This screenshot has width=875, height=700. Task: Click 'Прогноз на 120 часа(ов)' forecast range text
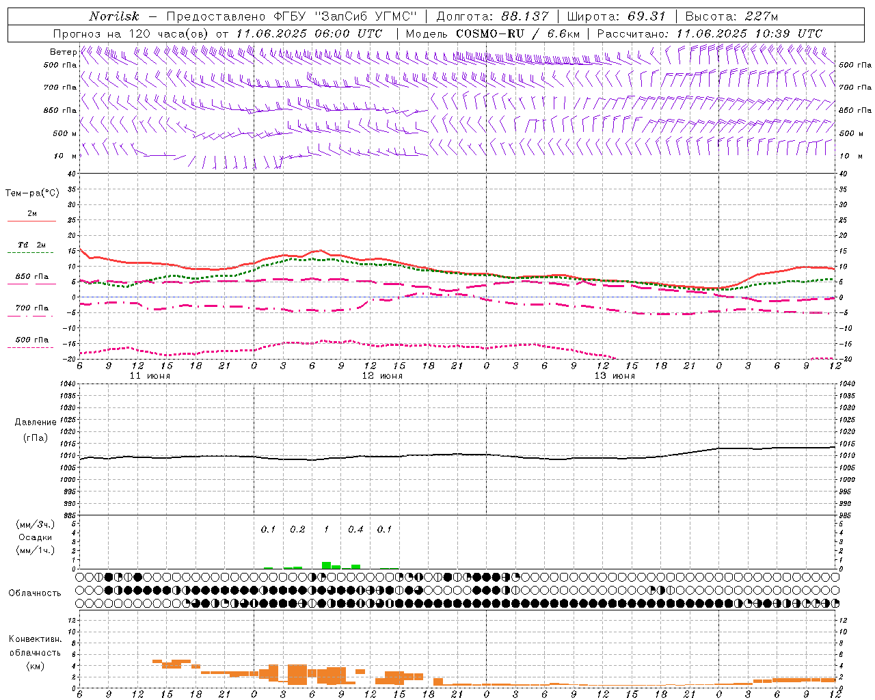[132, 33]
